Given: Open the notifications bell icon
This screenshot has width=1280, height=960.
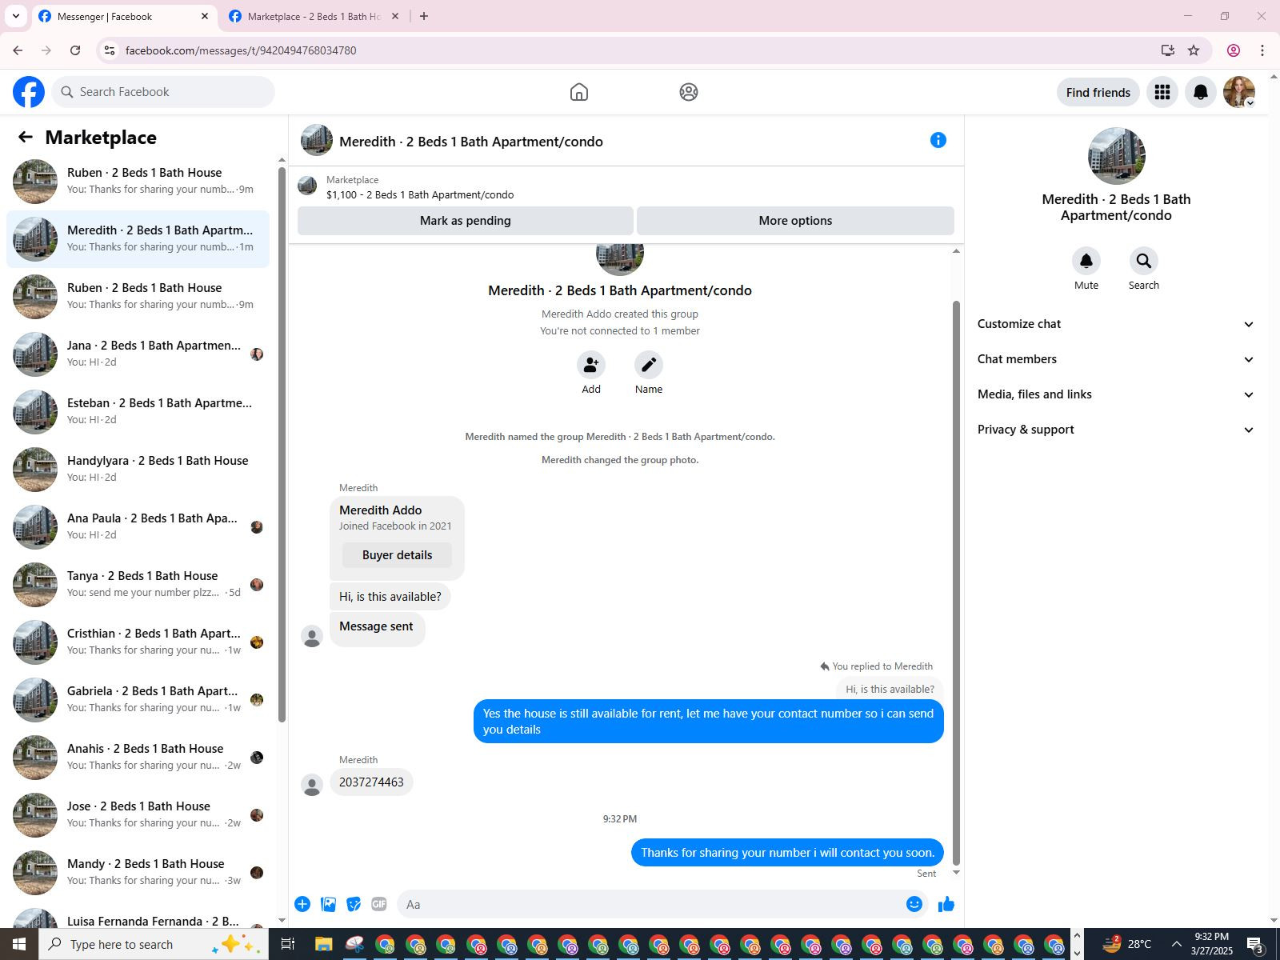Looking at the screenshot, I should point(1201,92).
